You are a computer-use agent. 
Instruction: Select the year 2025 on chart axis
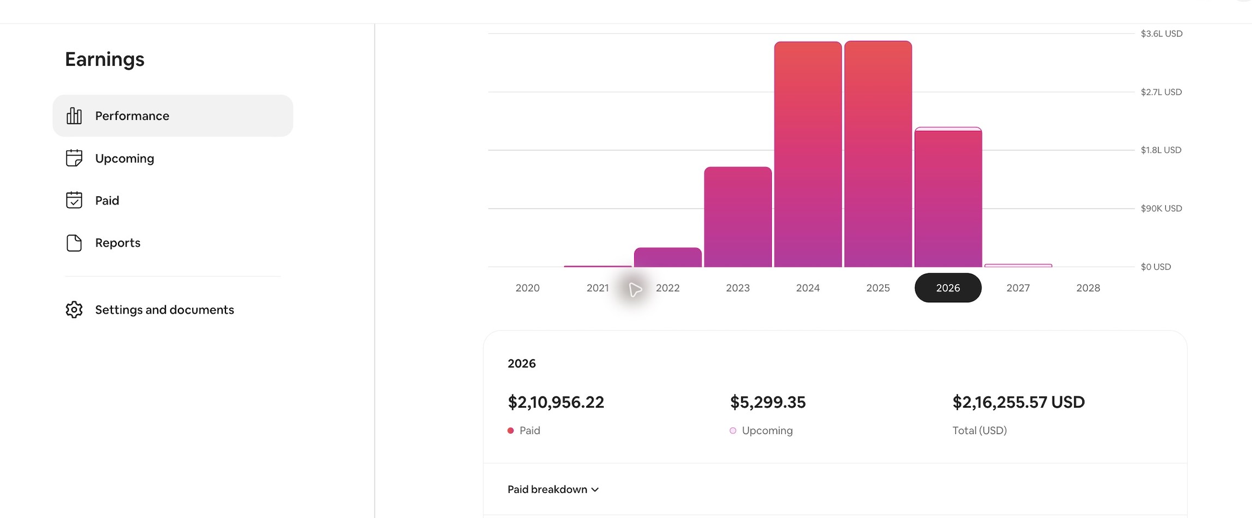tap(878, 288)
